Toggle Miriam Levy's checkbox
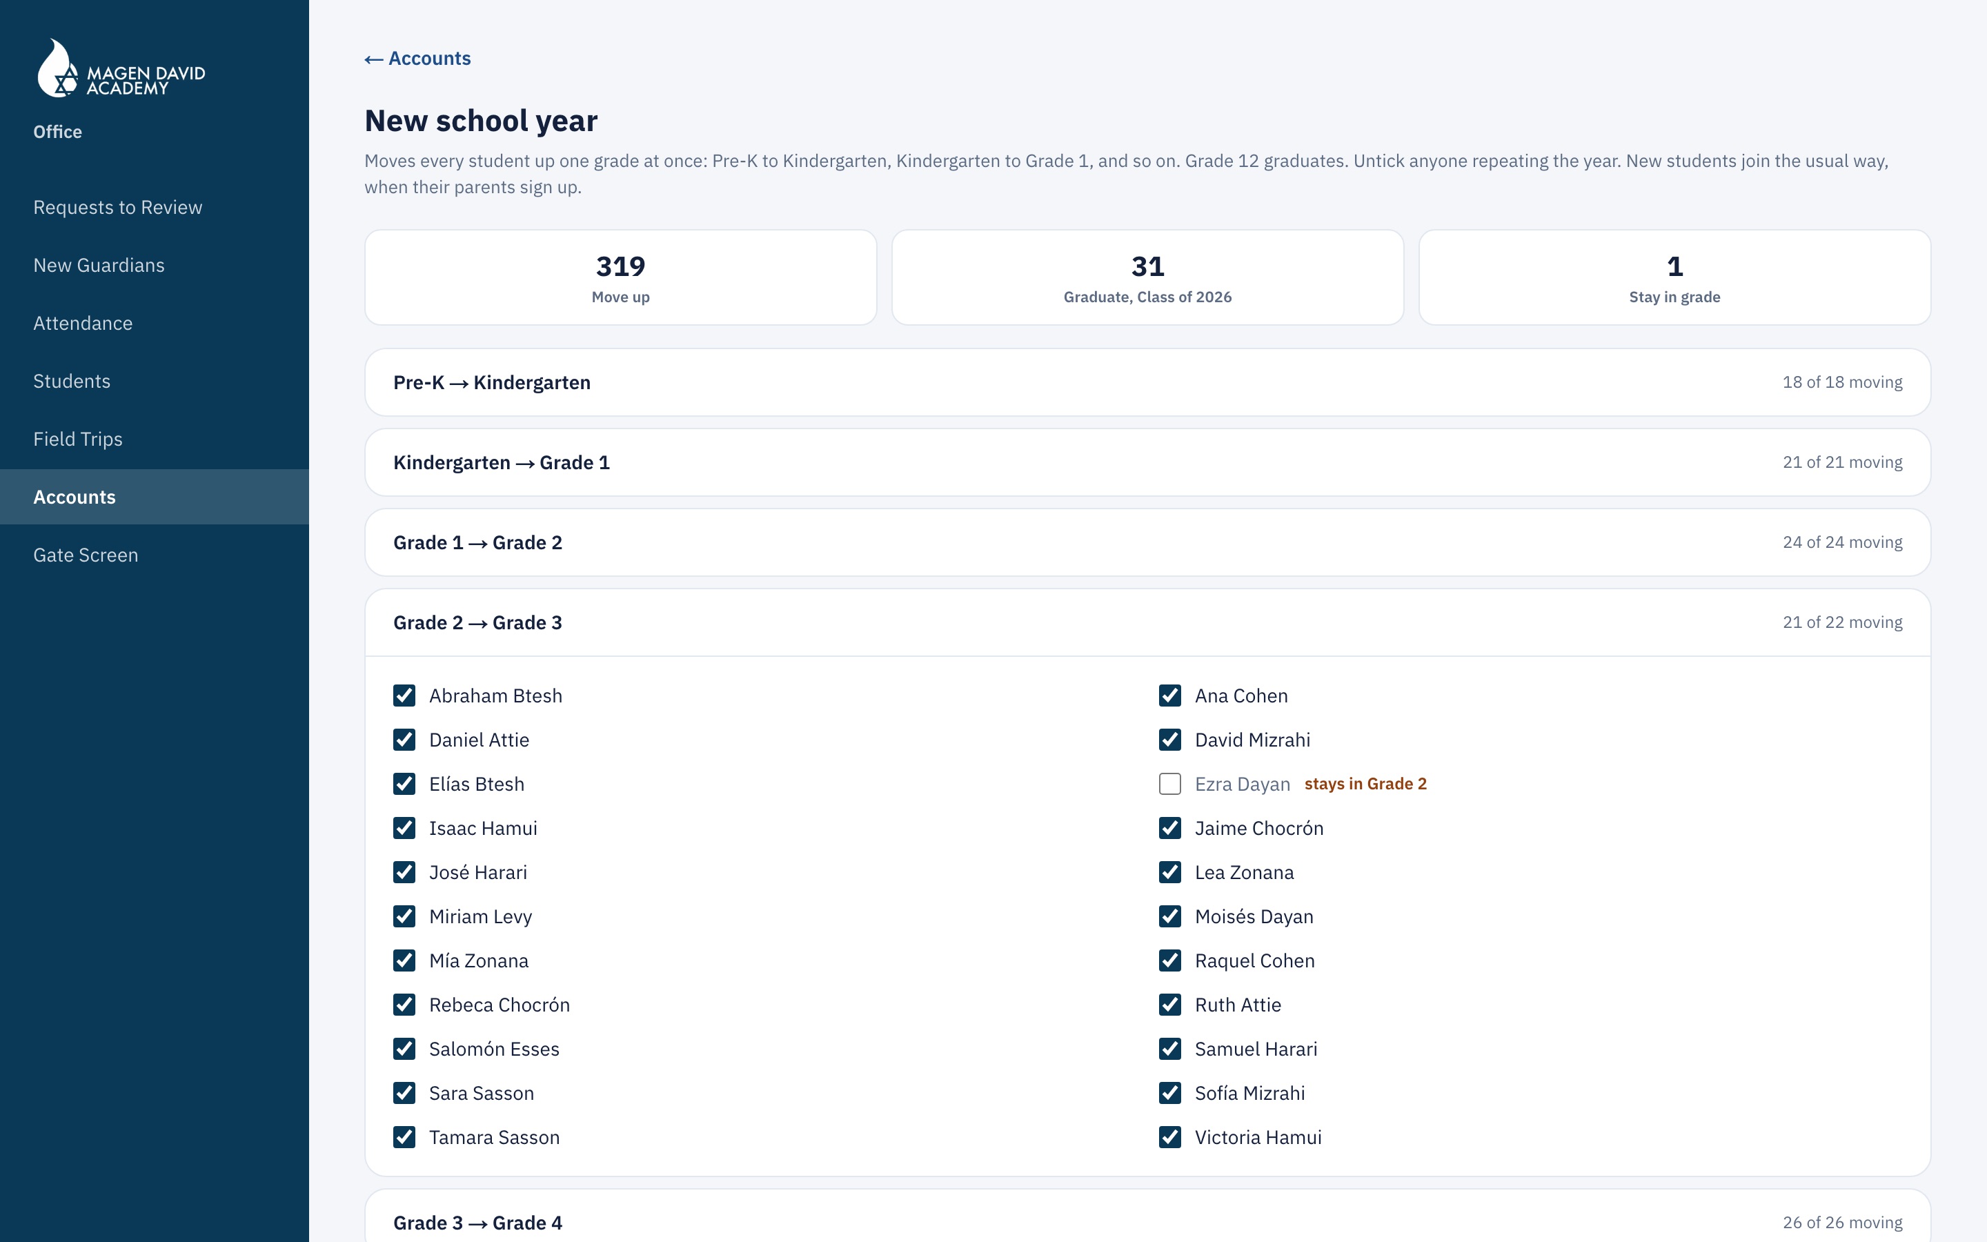 coord(404,917)
